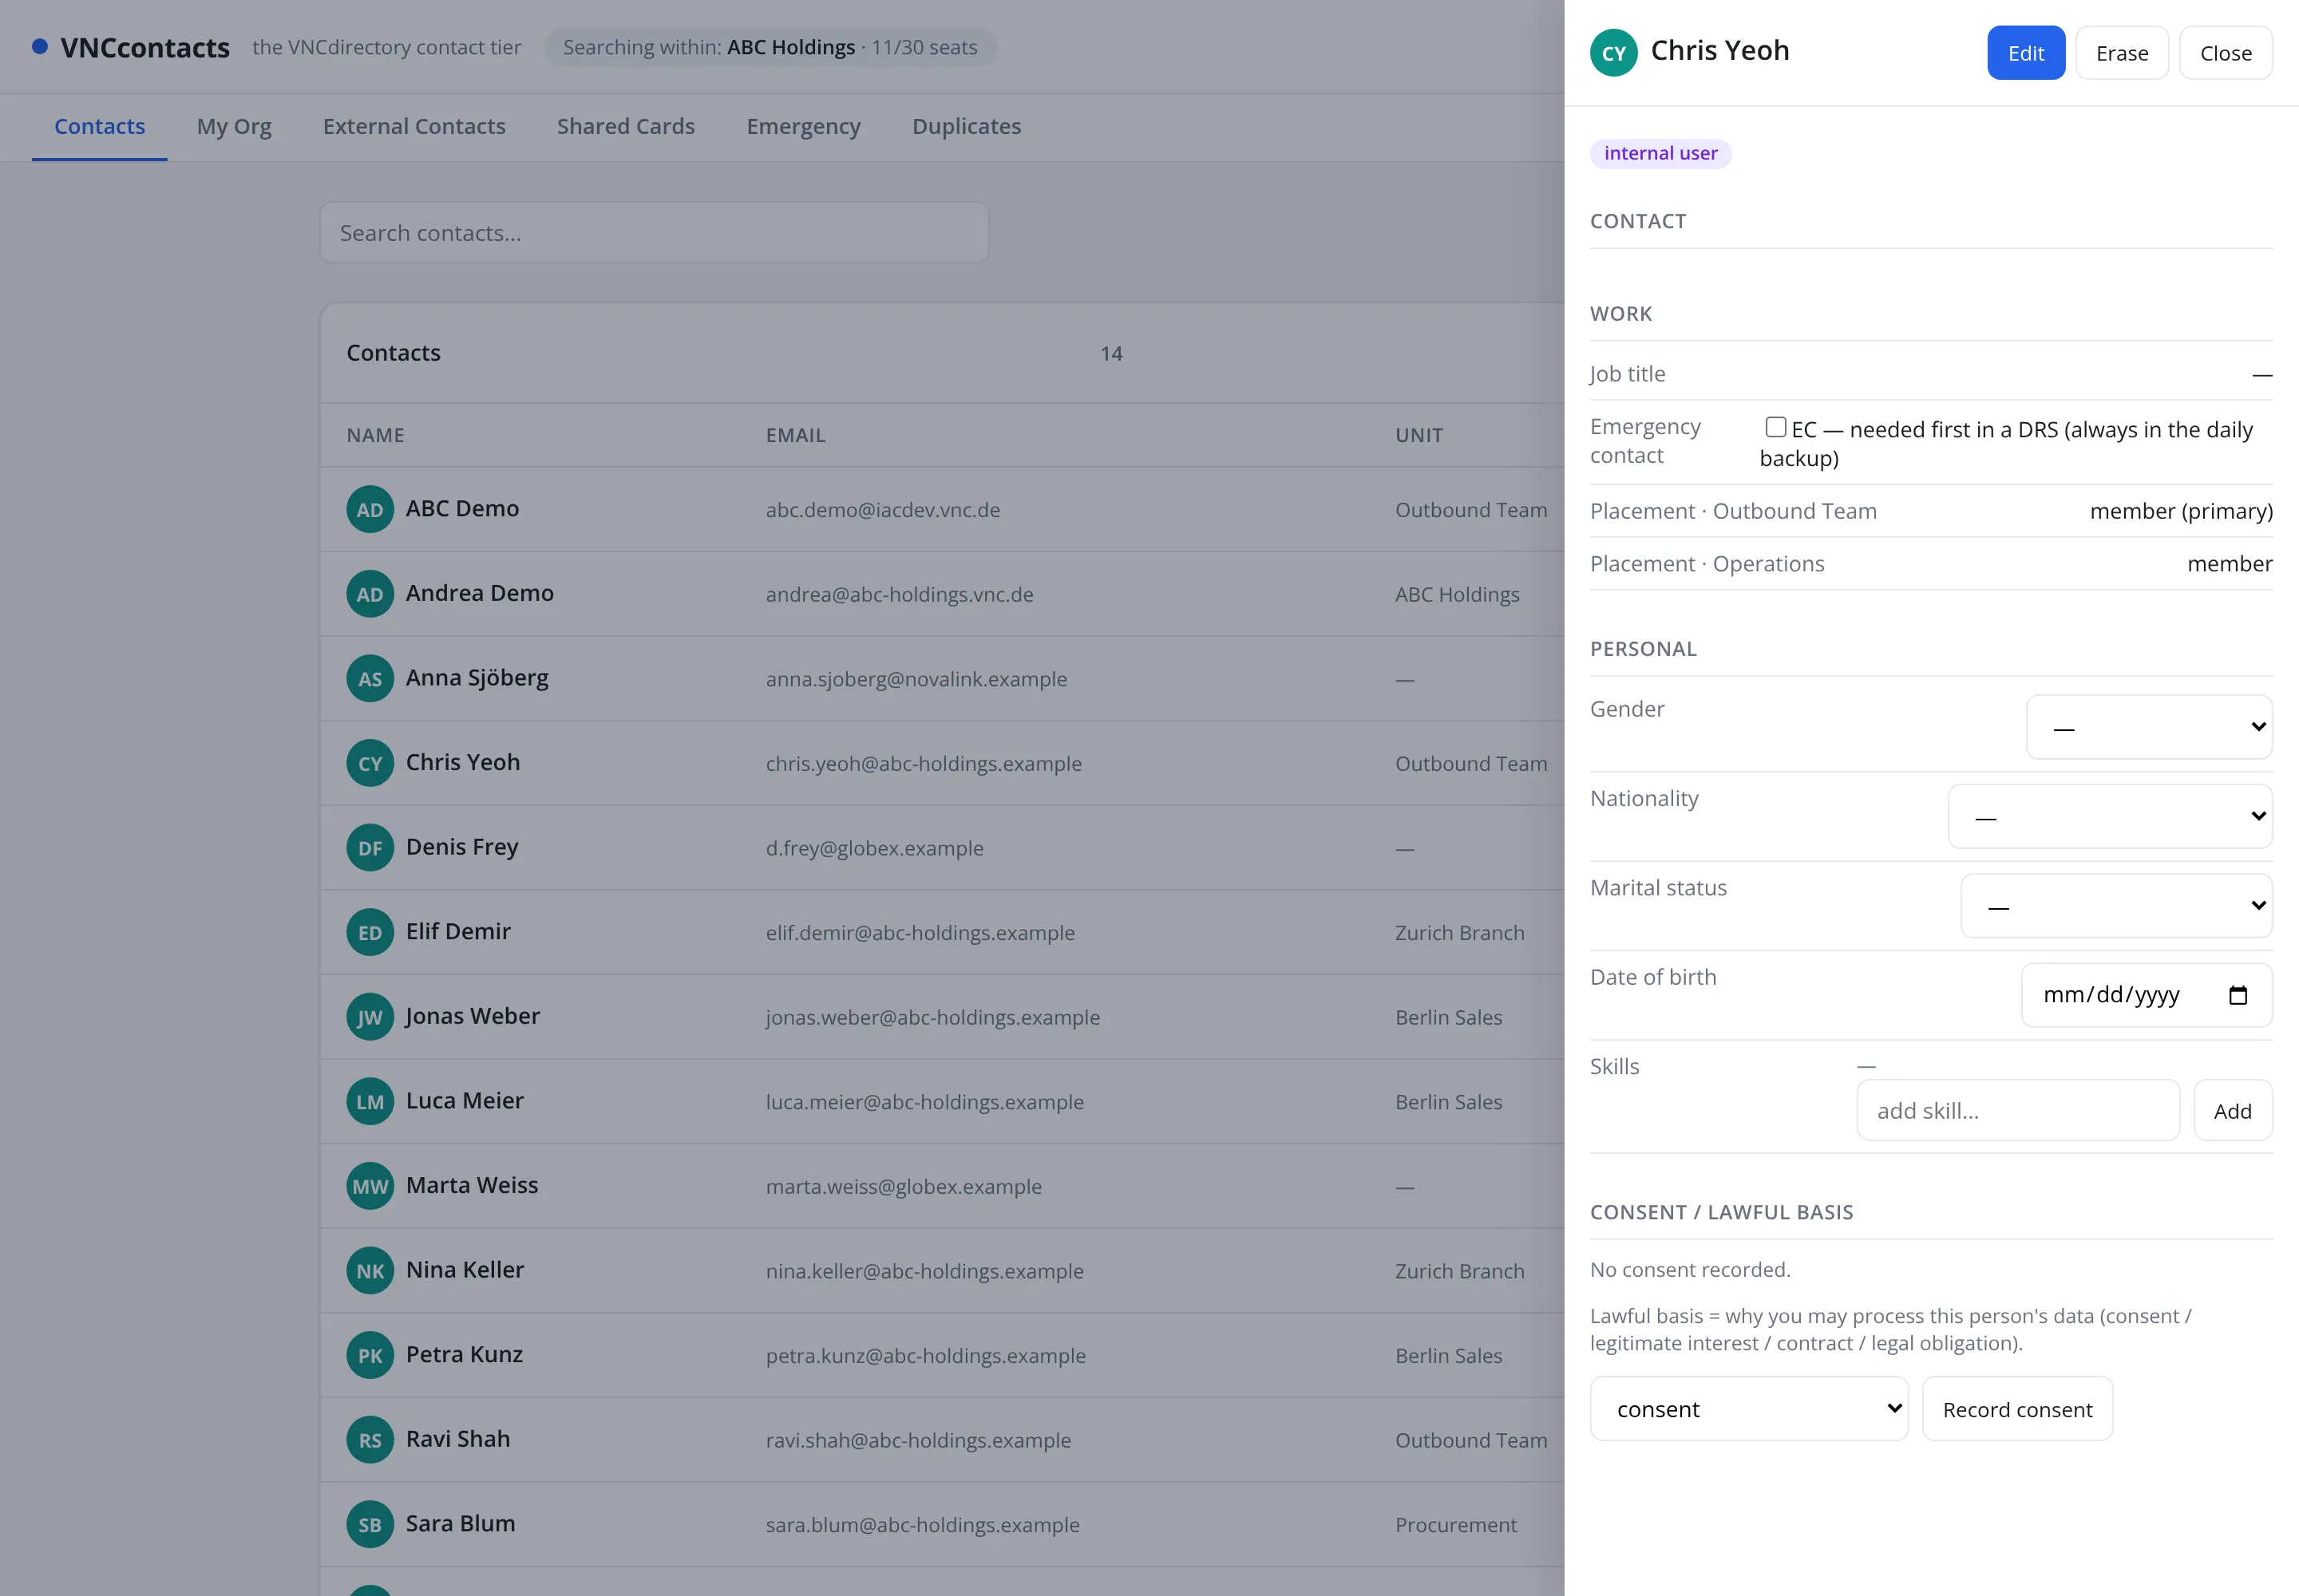Click the add skill input field
This screenshot has width=2299, height=1596.
point(2018,1110)
